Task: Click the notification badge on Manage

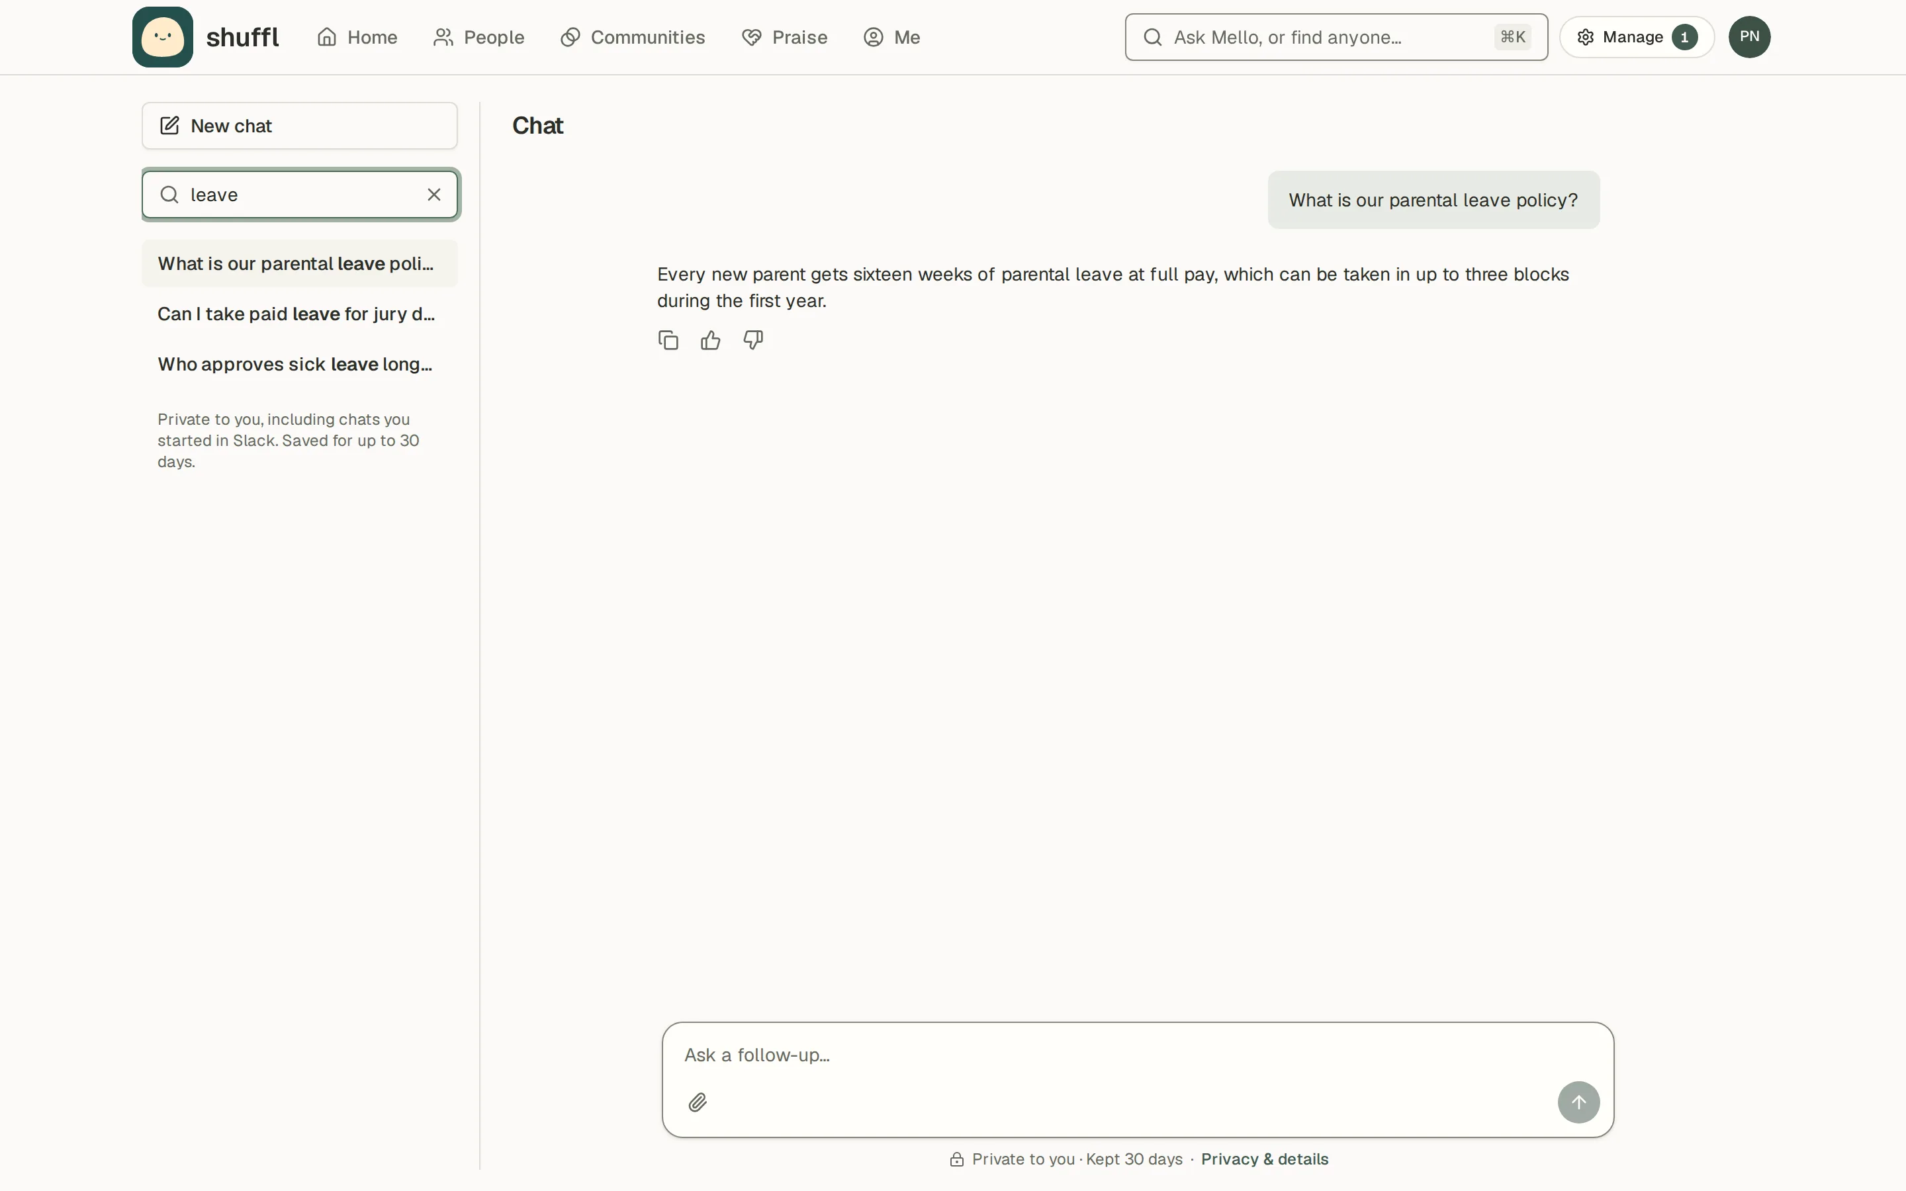Action: [1684, 37]
